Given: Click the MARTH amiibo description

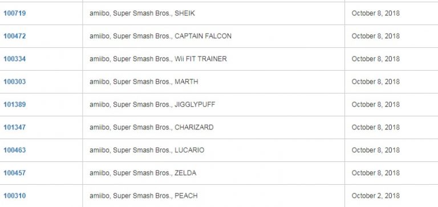Looking at the screenshot, I should coord(144,82).
